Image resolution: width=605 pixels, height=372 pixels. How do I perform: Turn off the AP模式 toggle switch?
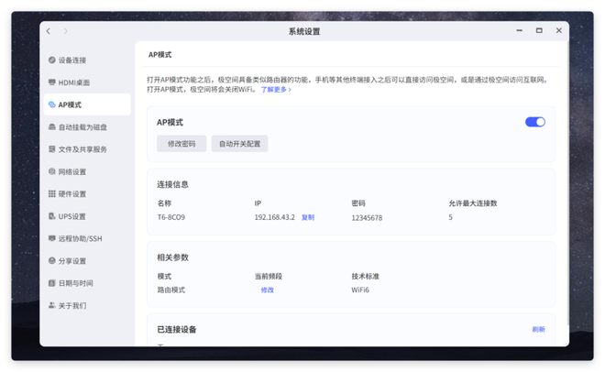pos(534,122)
